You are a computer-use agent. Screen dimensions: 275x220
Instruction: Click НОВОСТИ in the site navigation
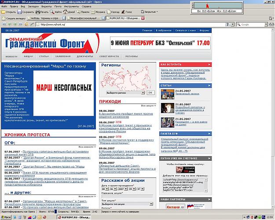click(11, 56)
